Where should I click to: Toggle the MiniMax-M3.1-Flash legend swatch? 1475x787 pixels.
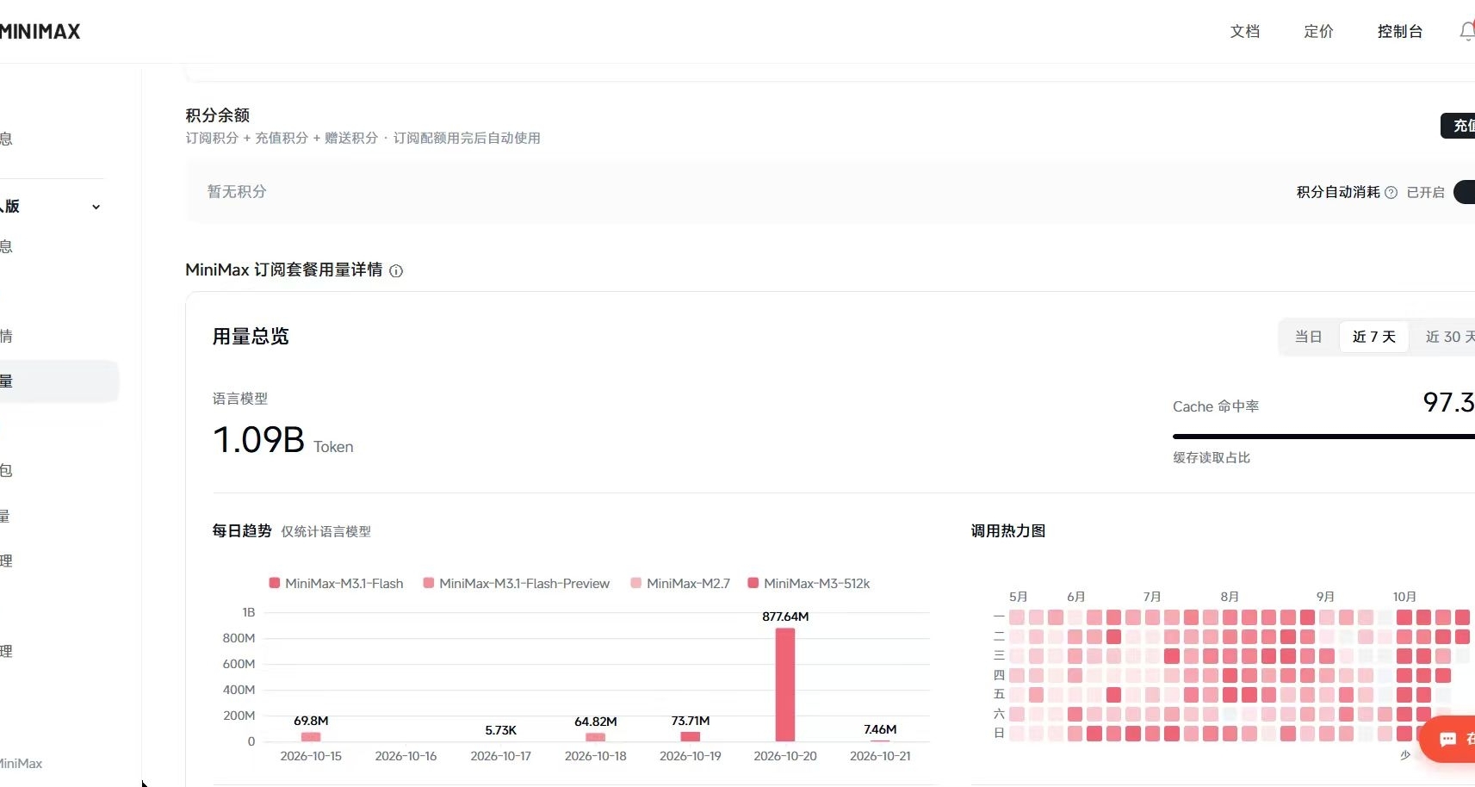pyautogui.click(x=275, y=583)
